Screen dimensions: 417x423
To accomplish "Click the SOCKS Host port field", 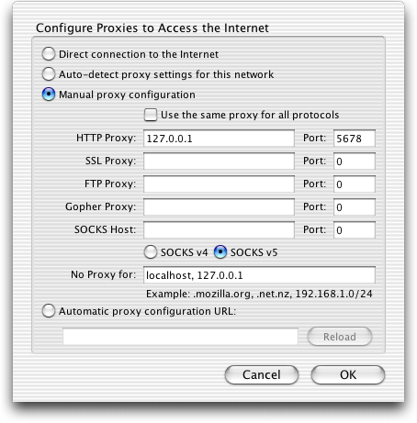I will (355, 230).
